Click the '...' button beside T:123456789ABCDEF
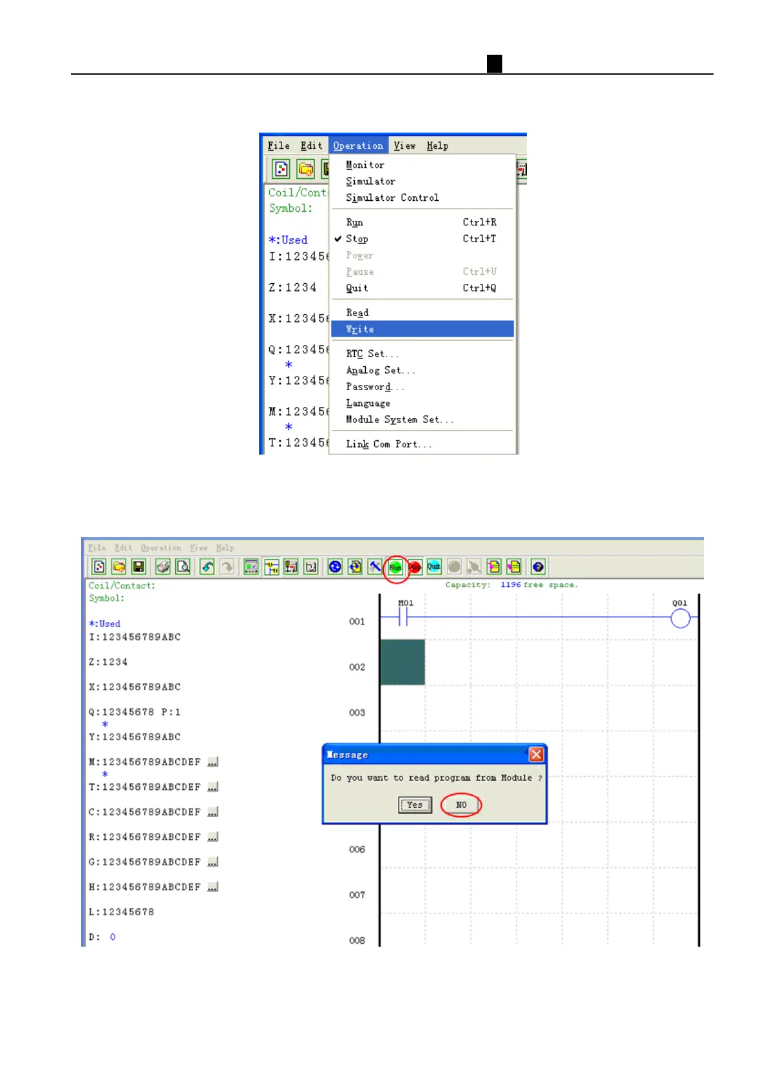Screen dimensions: 767x1084 (x=213, y=787)
